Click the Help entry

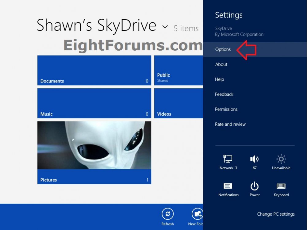pos(219,79)
